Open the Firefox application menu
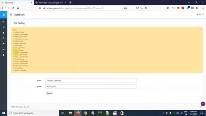Viewport: 206px width, 116px height. pos(203,8)
